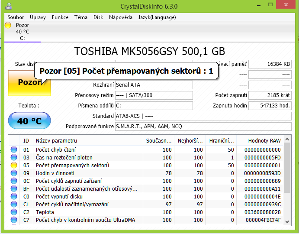Open the Téma menu
The width and height of the screenshot is (299, 234).
coord(80,17)
